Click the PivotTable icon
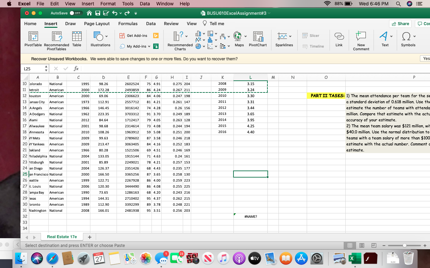Image resolution: width=430 pixels, height=268 pixels. pos(33,37)
